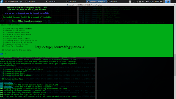This screenshot has width=176, height=99.
Task: Click 'Return to Main Menu' option line
Action: [12, 79]
